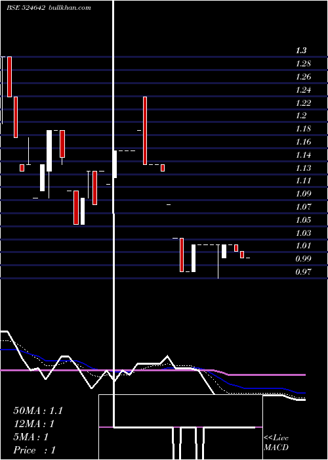Select the 1.13 price axis label
The image size is (328, 460).
click(x=303, y=168)
